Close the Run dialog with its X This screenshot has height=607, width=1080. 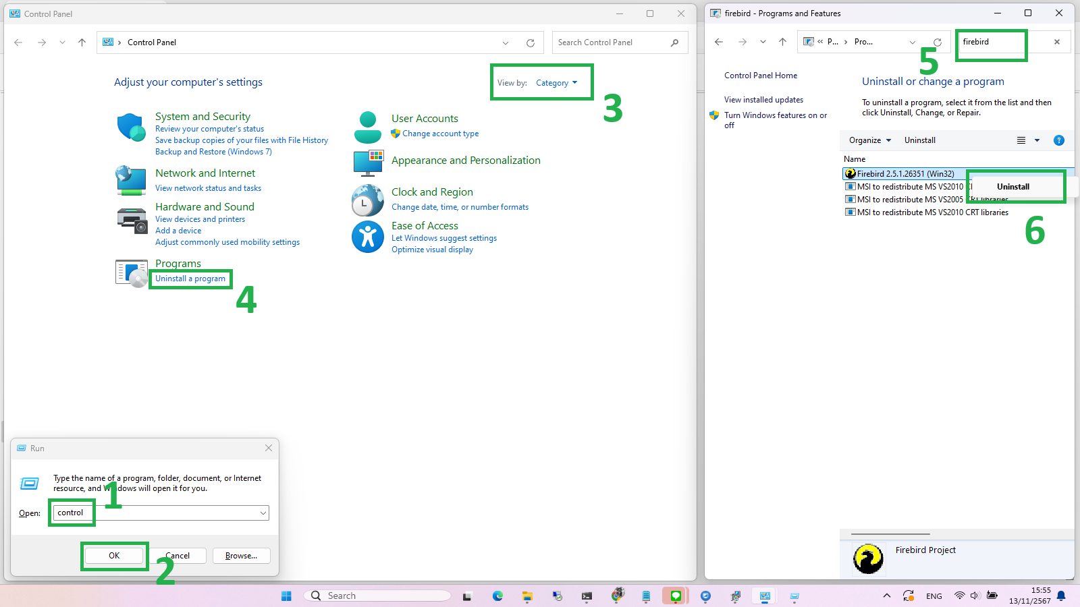coord(269,448)
